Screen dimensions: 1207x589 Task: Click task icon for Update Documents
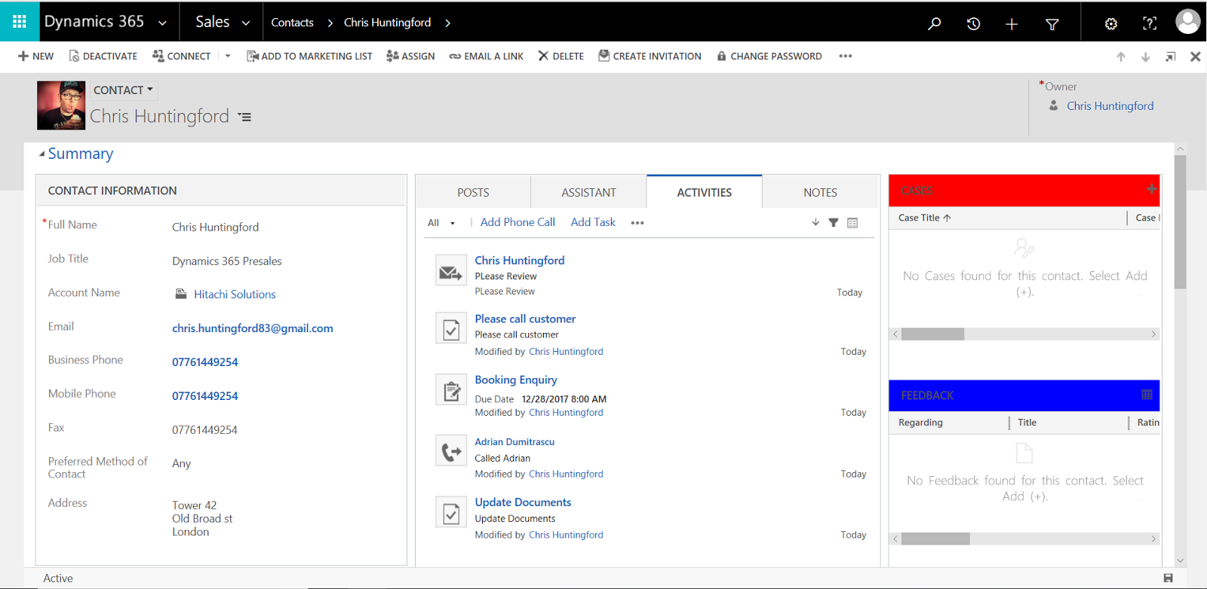[451, 513]
